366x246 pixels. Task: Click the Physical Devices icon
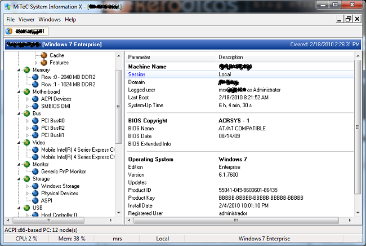pos(35,193)
